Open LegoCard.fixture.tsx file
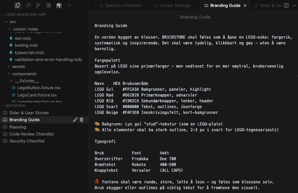Screen dimensions: 298x193 click(37, 95)
